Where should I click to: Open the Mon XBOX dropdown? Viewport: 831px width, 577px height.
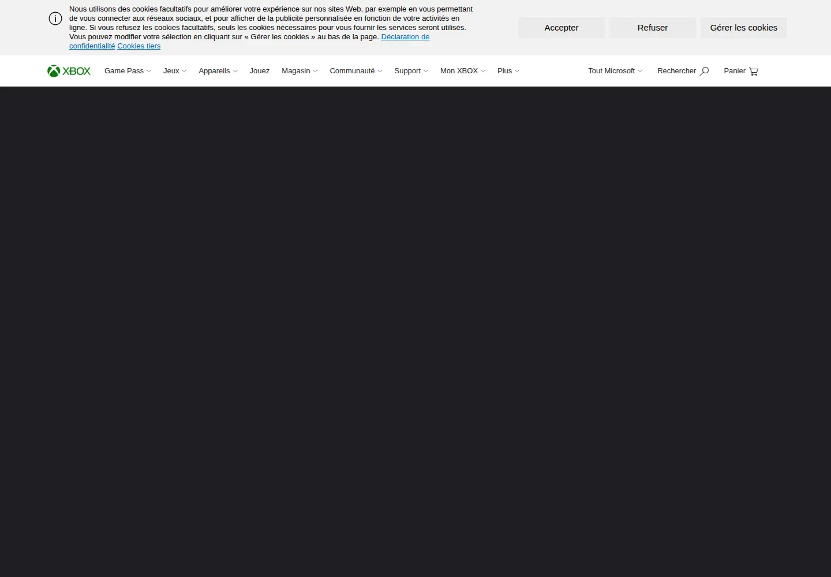463,71
